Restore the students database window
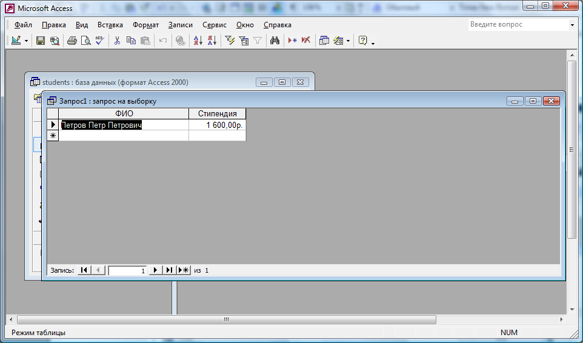Image resolution: width=583 pixels, height=343 pixels. click(282, 82)
